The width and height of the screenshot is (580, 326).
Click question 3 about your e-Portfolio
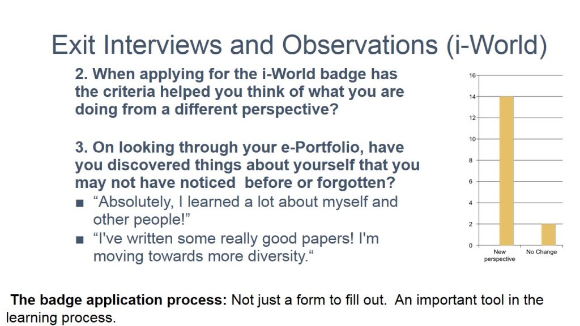[247, 165]
